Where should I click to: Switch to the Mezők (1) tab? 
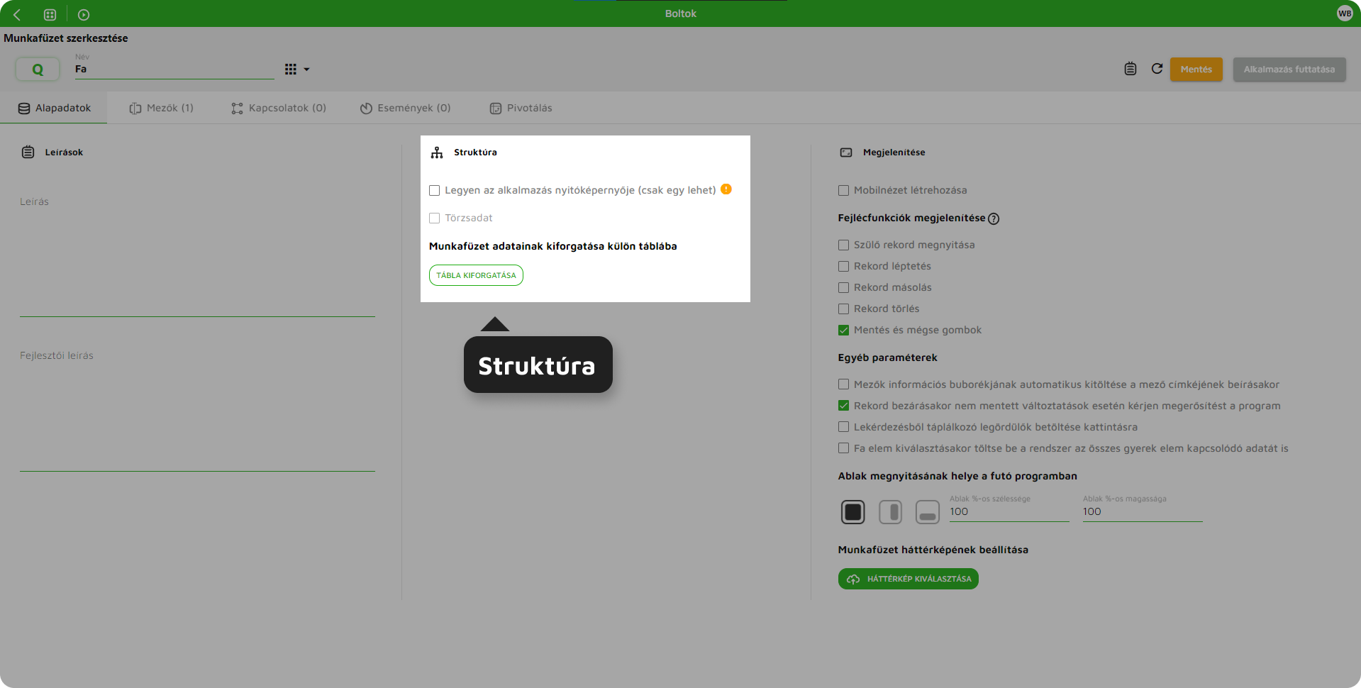[162, 108]
